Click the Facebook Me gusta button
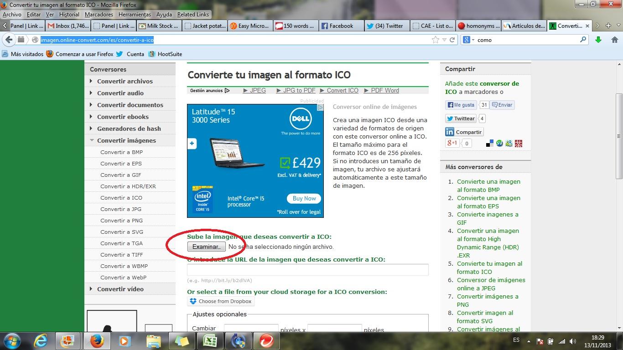This screenshot has height=350, width=623. click(461, 105)
